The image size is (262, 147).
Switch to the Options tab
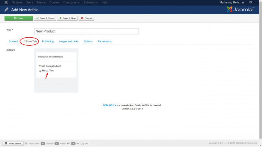click(x=88, y=41)
